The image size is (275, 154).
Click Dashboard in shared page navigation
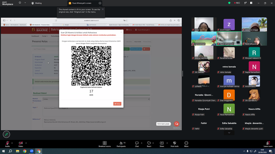coord(35,36)
